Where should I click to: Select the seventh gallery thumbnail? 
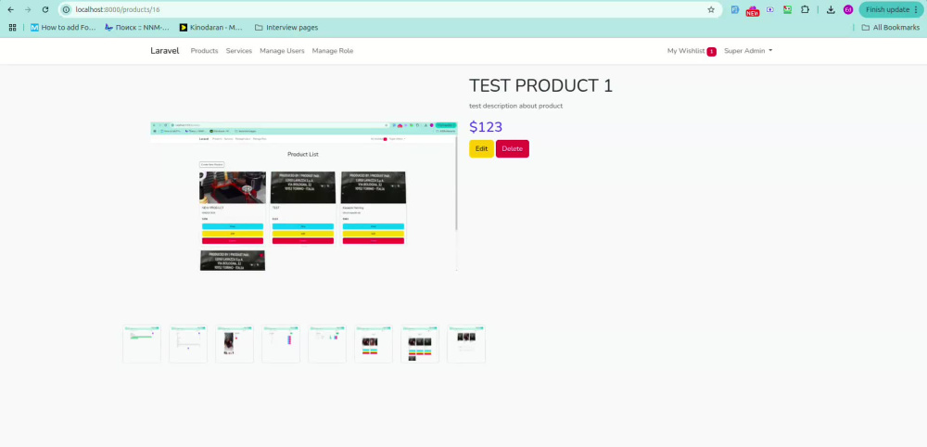click(x=420, y=343)
